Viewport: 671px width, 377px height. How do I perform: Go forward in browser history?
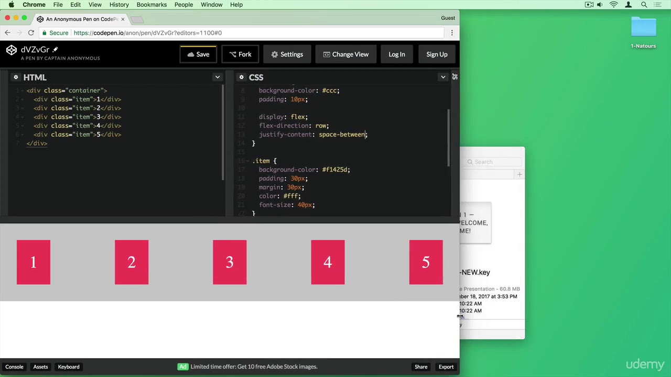(x=19, y=33)
